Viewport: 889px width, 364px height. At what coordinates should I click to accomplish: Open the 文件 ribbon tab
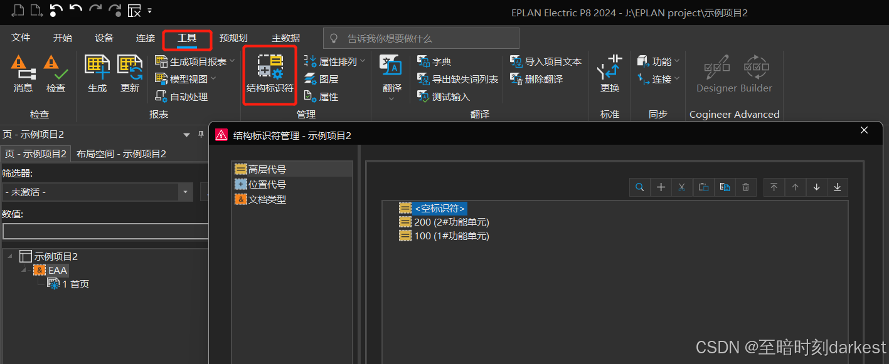tap(21, 38)
